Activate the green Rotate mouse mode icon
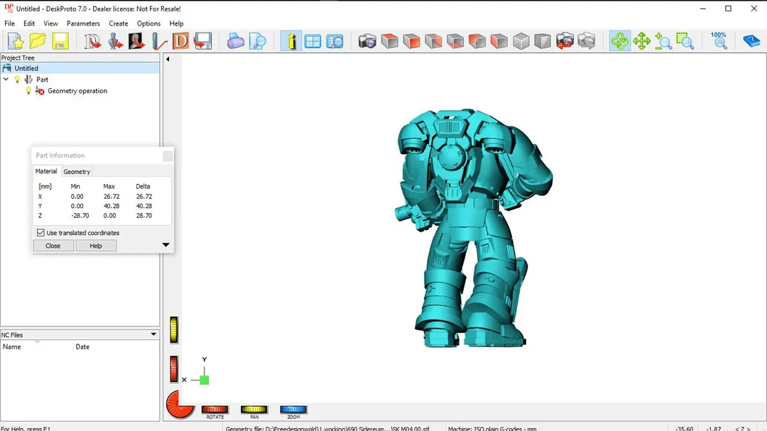 click(620, 41)
